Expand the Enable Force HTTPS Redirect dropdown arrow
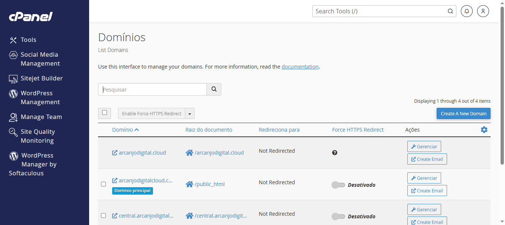This screenshot has height=225, width=505. tap(190, 114)
